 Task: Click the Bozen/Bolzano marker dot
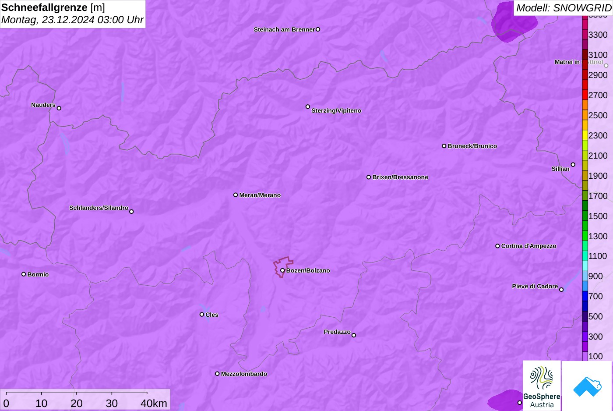282,270
